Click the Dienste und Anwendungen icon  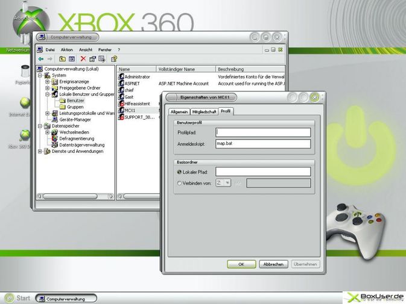pos(47,151)
